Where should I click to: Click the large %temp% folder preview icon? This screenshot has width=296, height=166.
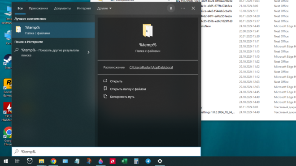tap(148, 30)
